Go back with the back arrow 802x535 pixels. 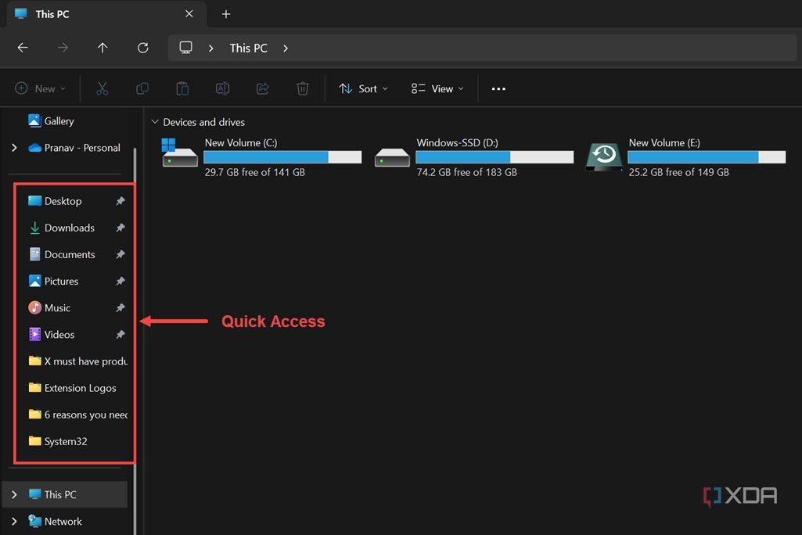pos(23,48)
